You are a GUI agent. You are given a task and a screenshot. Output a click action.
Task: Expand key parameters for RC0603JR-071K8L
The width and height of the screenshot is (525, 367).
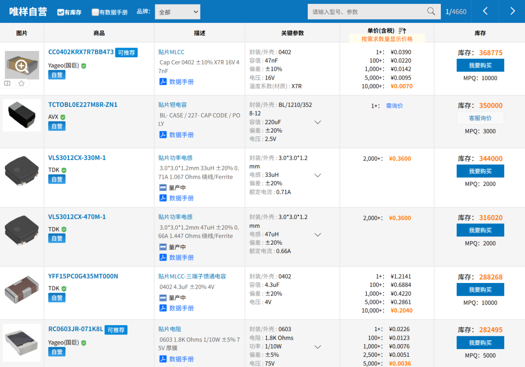[318, 347]
